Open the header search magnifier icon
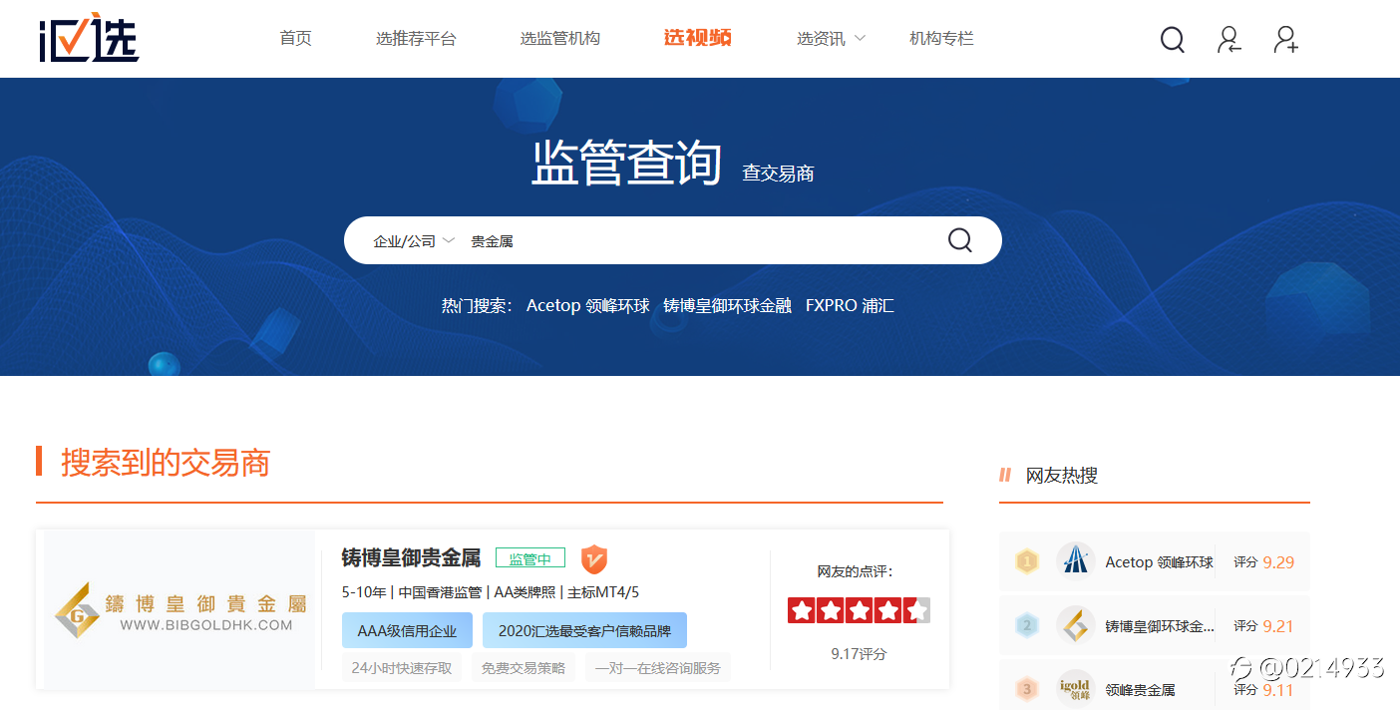This screenshot has width=1400, height=710. (1173, 39)
